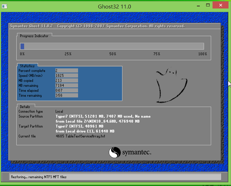Select the Progress Indicator panel header
The image size is (231, 186).
click(34, 36)
